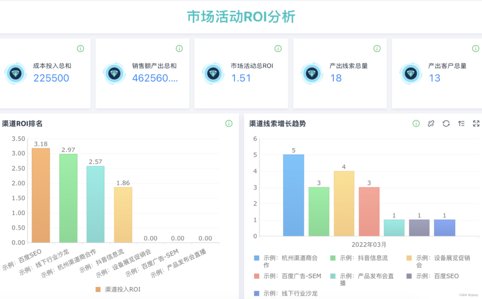Click 市场活动总ROI card label
482x299 pixels.
point(252,66)
